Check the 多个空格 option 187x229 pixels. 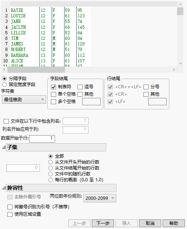pos(53,102)
